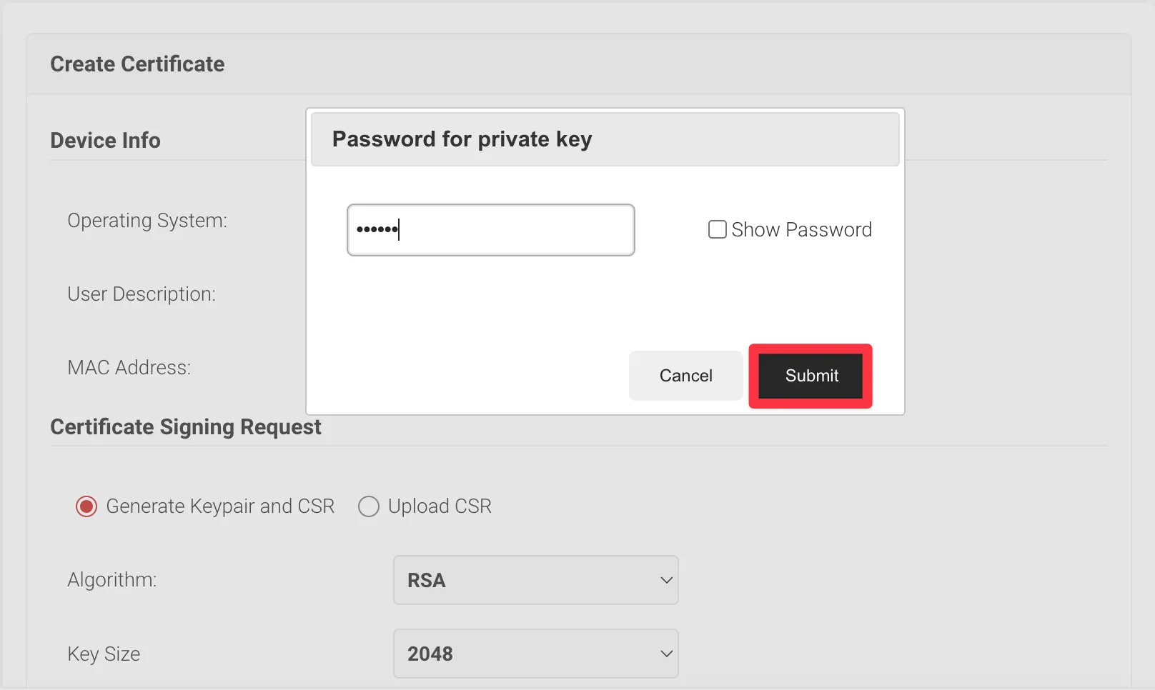
Task: Click the Operating System label
Action: pos(147,221)
